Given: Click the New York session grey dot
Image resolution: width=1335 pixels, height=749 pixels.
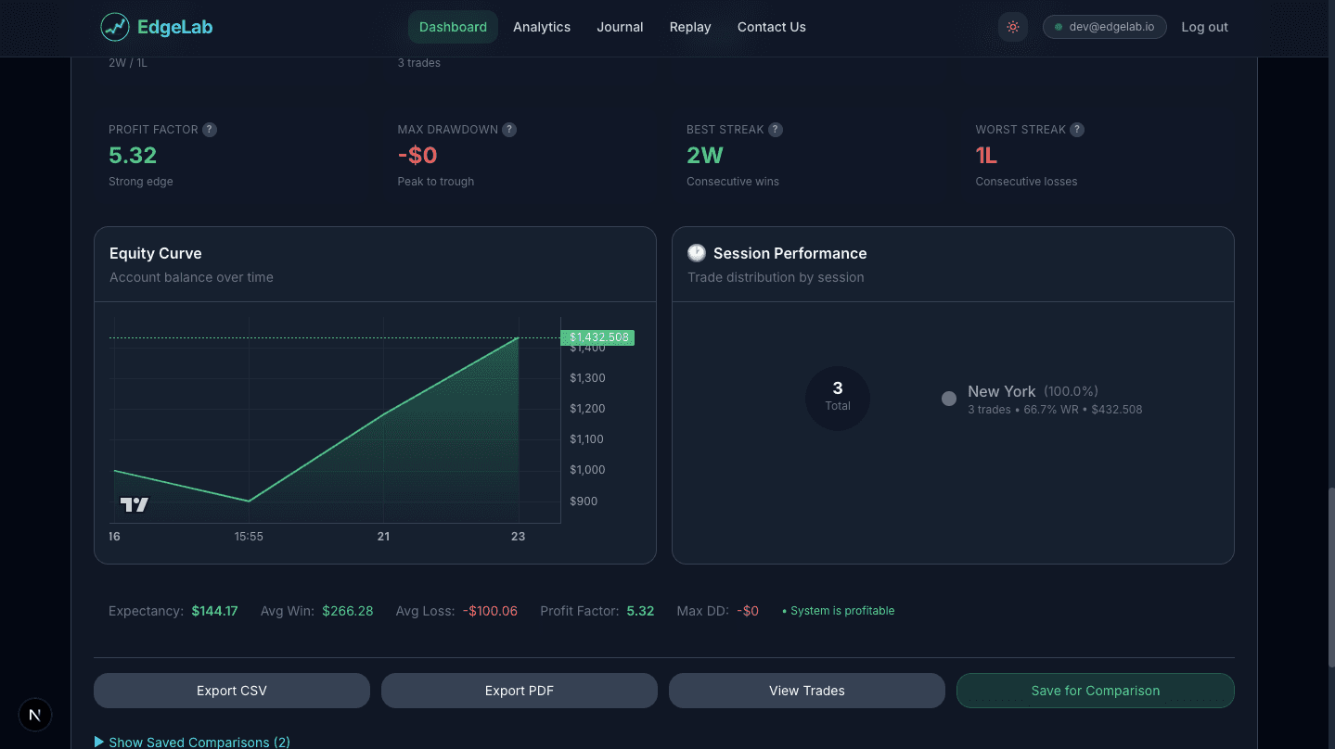Looking at the screenshot, I should click(949, 399).
